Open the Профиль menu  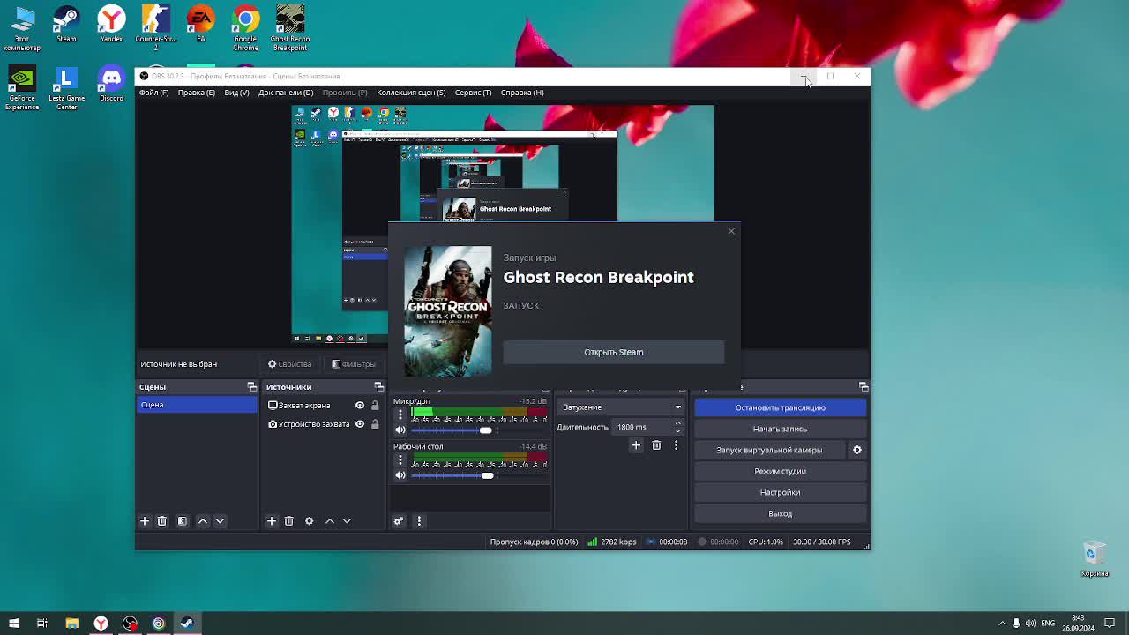[345, 93]
